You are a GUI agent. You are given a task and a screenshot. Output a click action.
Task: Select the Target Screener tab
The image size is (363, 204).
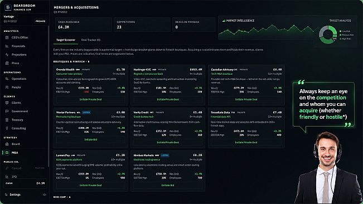point(66,40)
